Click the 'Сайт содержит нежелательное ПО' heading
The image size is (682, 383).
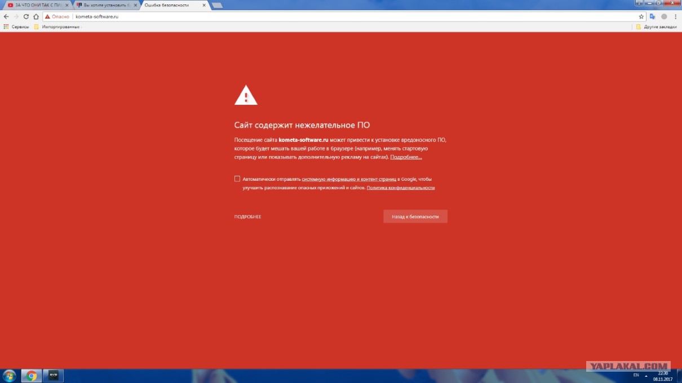point(302,125)
